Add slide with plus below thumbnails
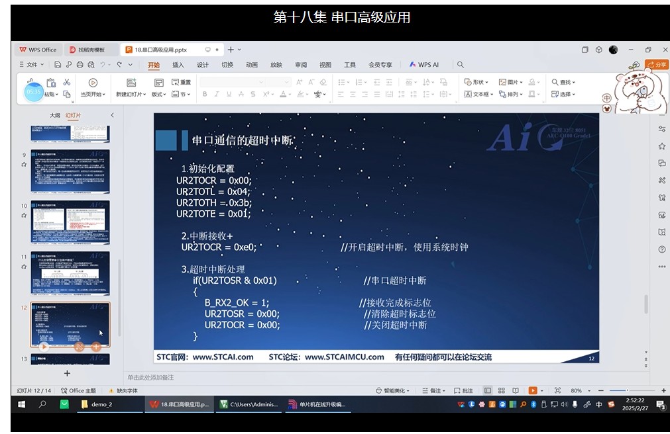Image resolution: width=670 pixels, height=434 pixels. pos(67,373)
